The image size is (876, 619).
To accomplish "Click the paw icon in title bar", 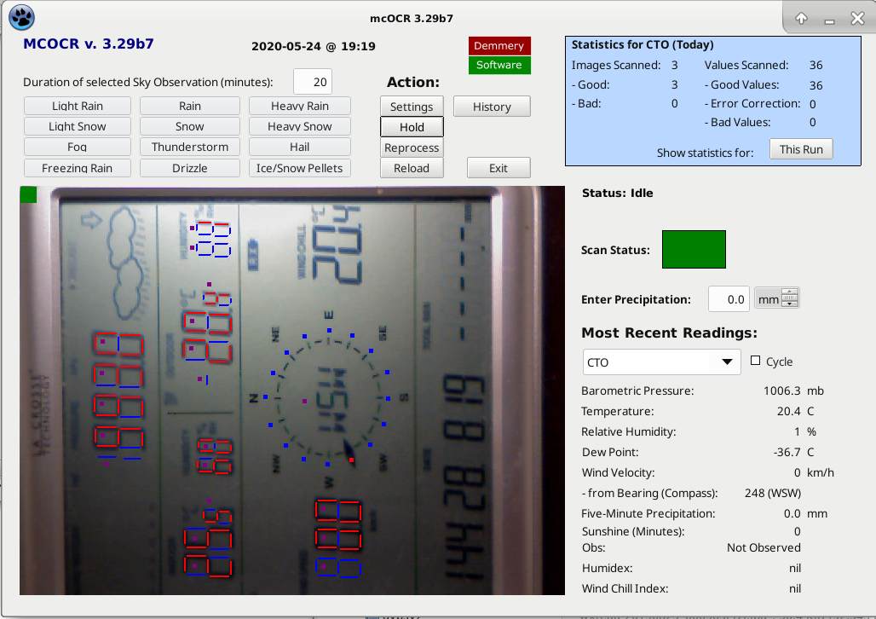I will click(21, 17).
